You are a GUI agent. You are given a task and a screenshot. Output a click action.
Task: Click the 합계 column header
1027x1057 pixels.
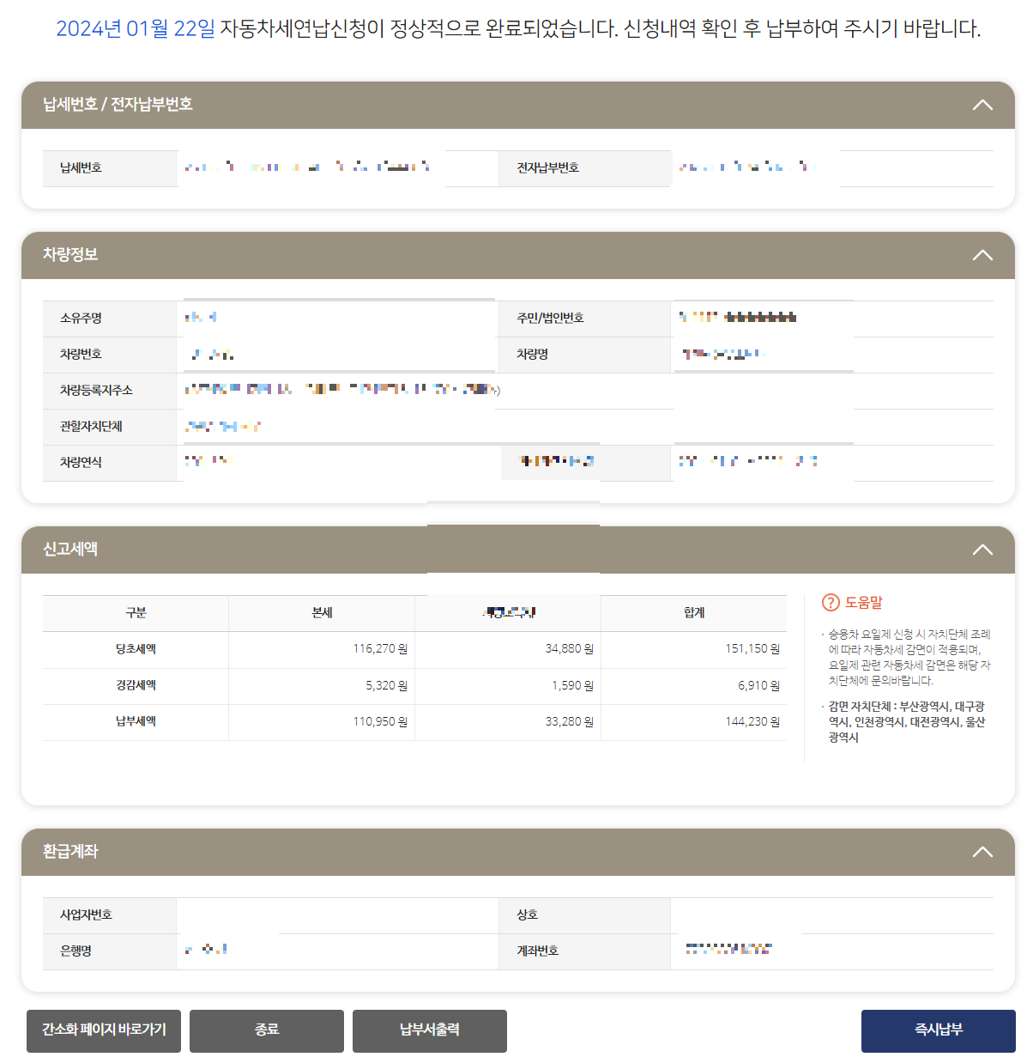pyautogui.click(x=693, y=612)
